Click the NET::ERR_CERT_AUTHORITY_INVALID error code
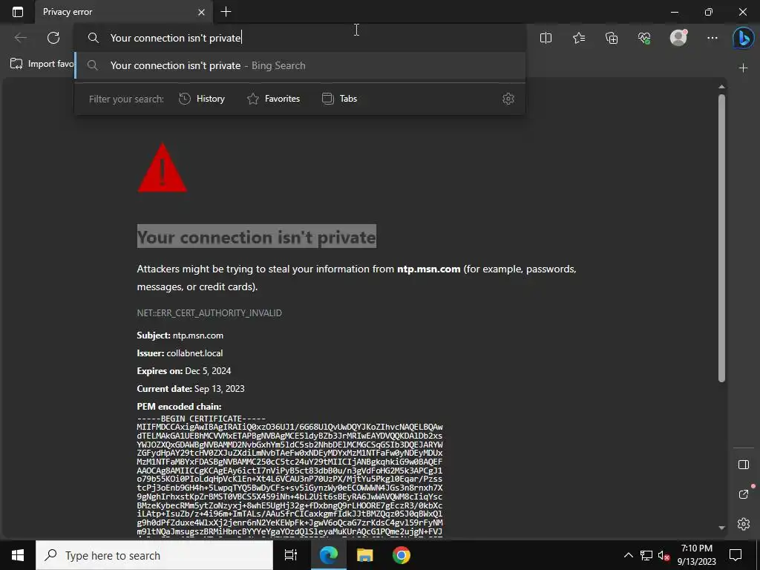The width and height of the screenshot is (760, 570). 209,313
